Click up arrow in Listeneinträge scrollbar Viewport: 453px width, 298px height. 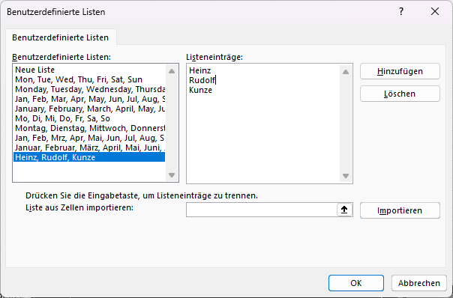coord(346,72)
